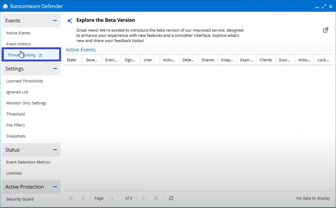Close the Ransomware Defender window

(331, 6)
